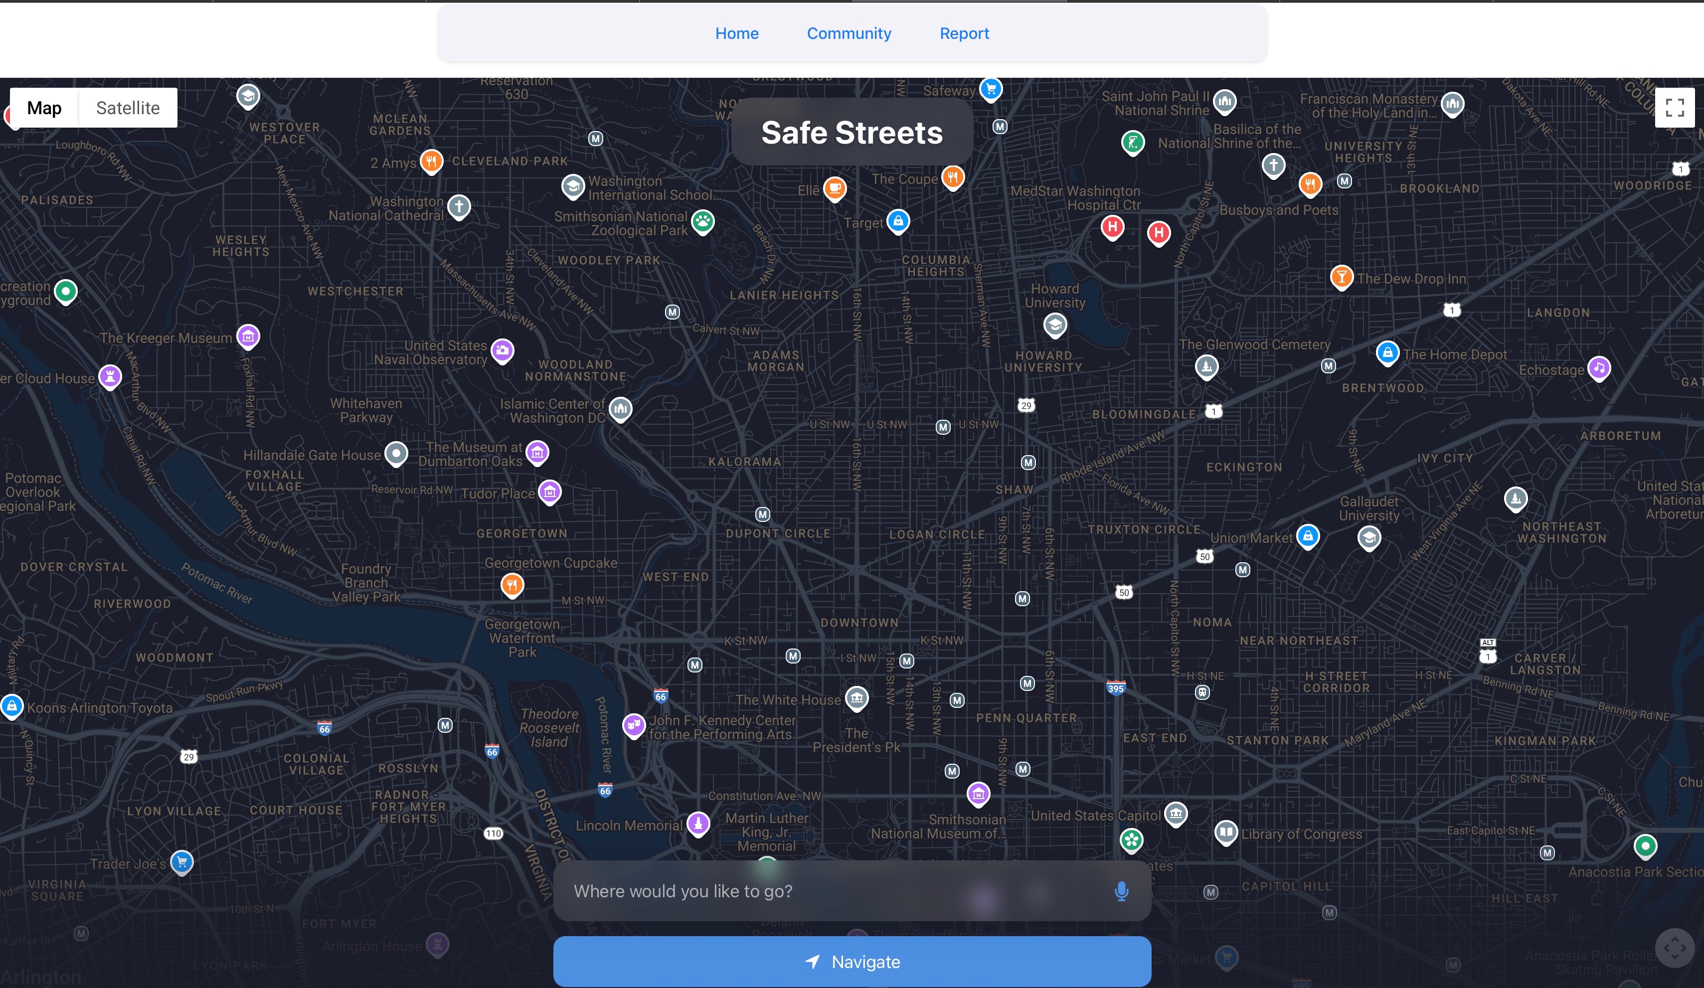Switch to Satellite map view
Screen dimensions: 1704x988
[x=128, y=108]
